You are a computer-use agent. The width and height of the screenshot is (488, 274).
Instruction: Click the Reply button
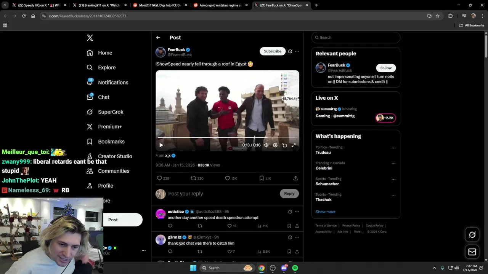coord(289,194)
